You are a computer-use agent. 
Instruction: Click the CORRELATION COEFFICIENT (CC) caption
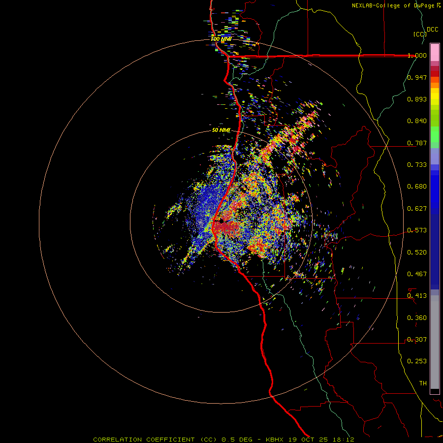point(155,440)
